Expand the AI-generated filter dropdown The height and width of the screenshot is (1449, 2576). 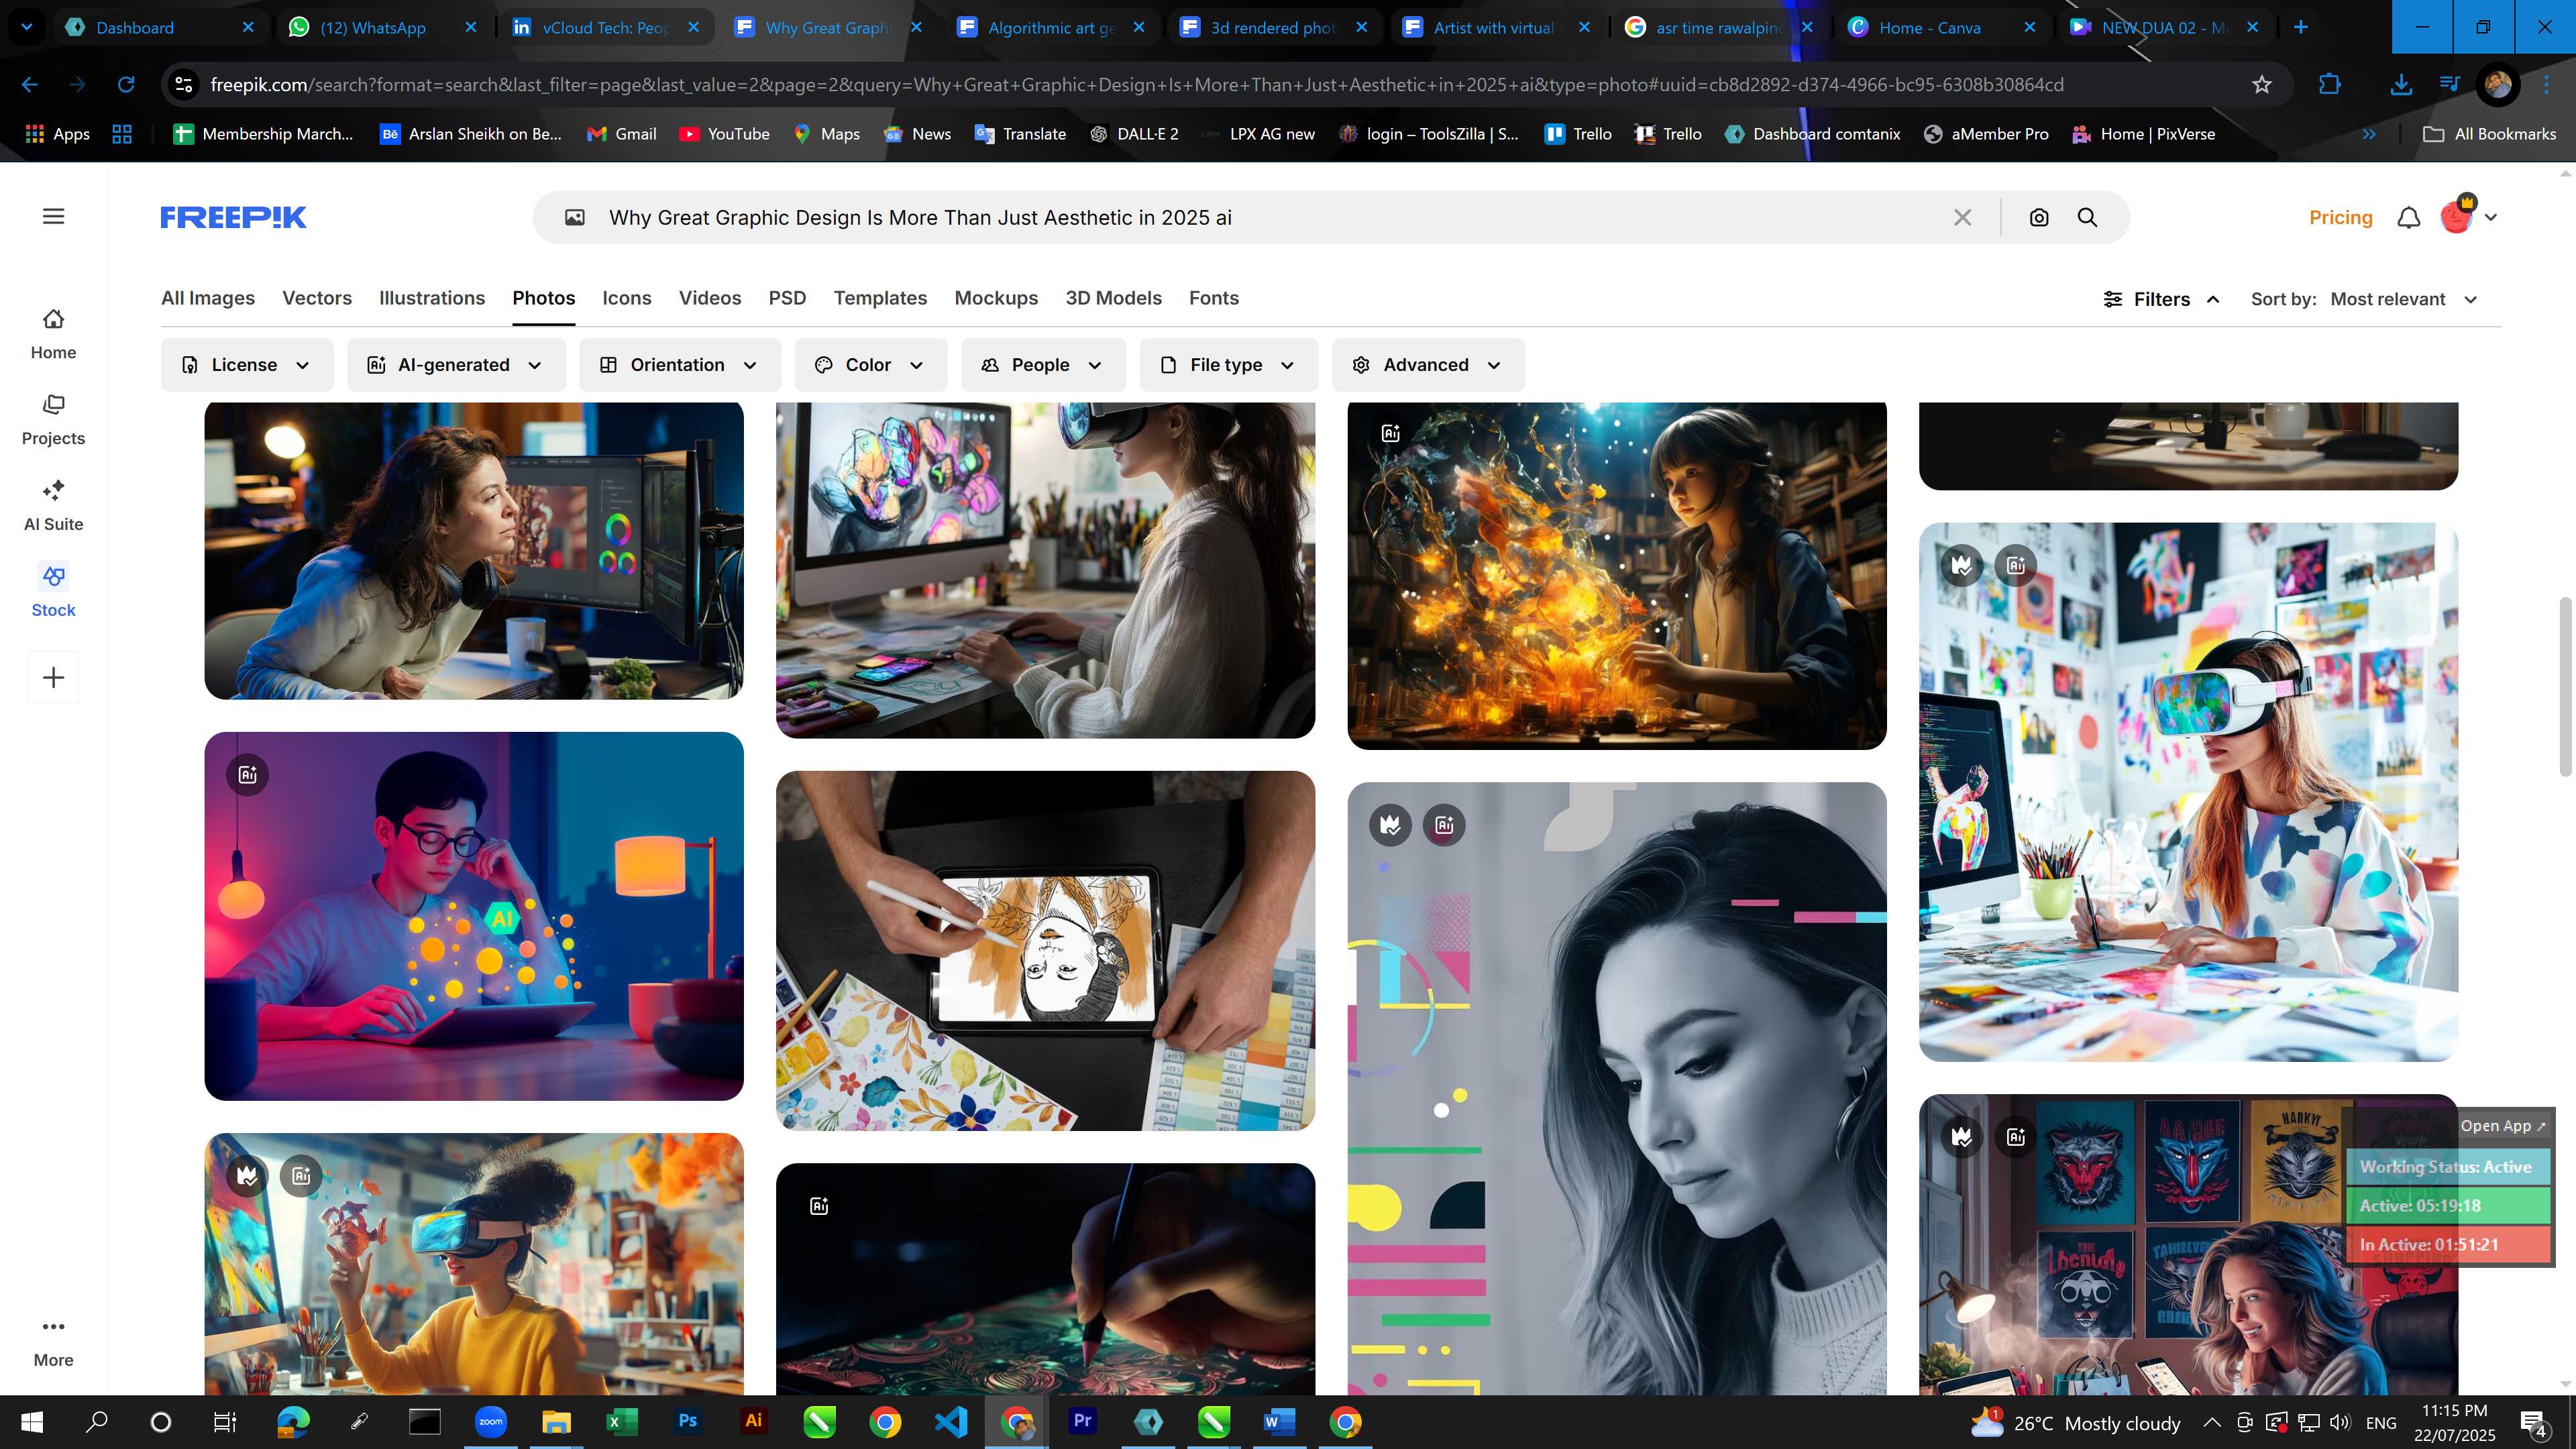(456, 365)
